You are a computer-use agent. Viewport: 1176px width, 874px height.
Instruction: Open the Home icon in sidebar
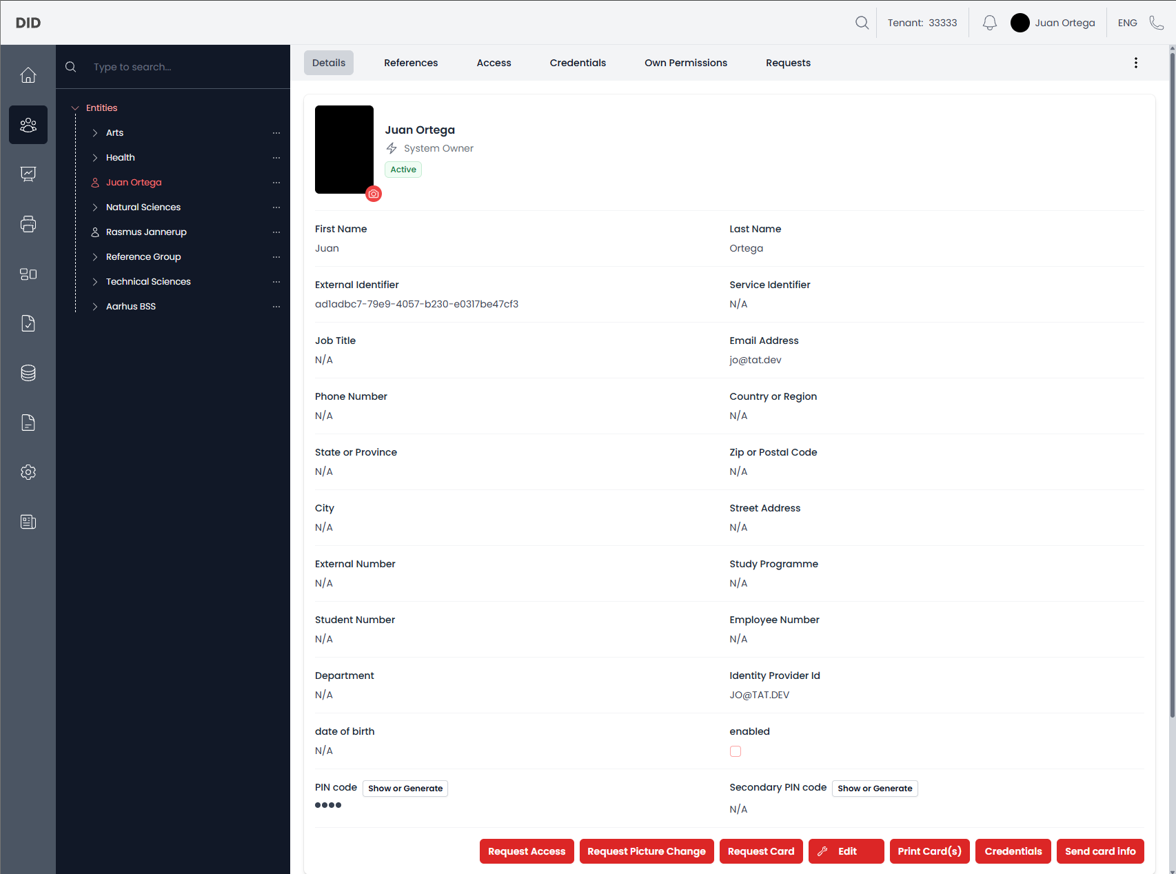[28, 75]
